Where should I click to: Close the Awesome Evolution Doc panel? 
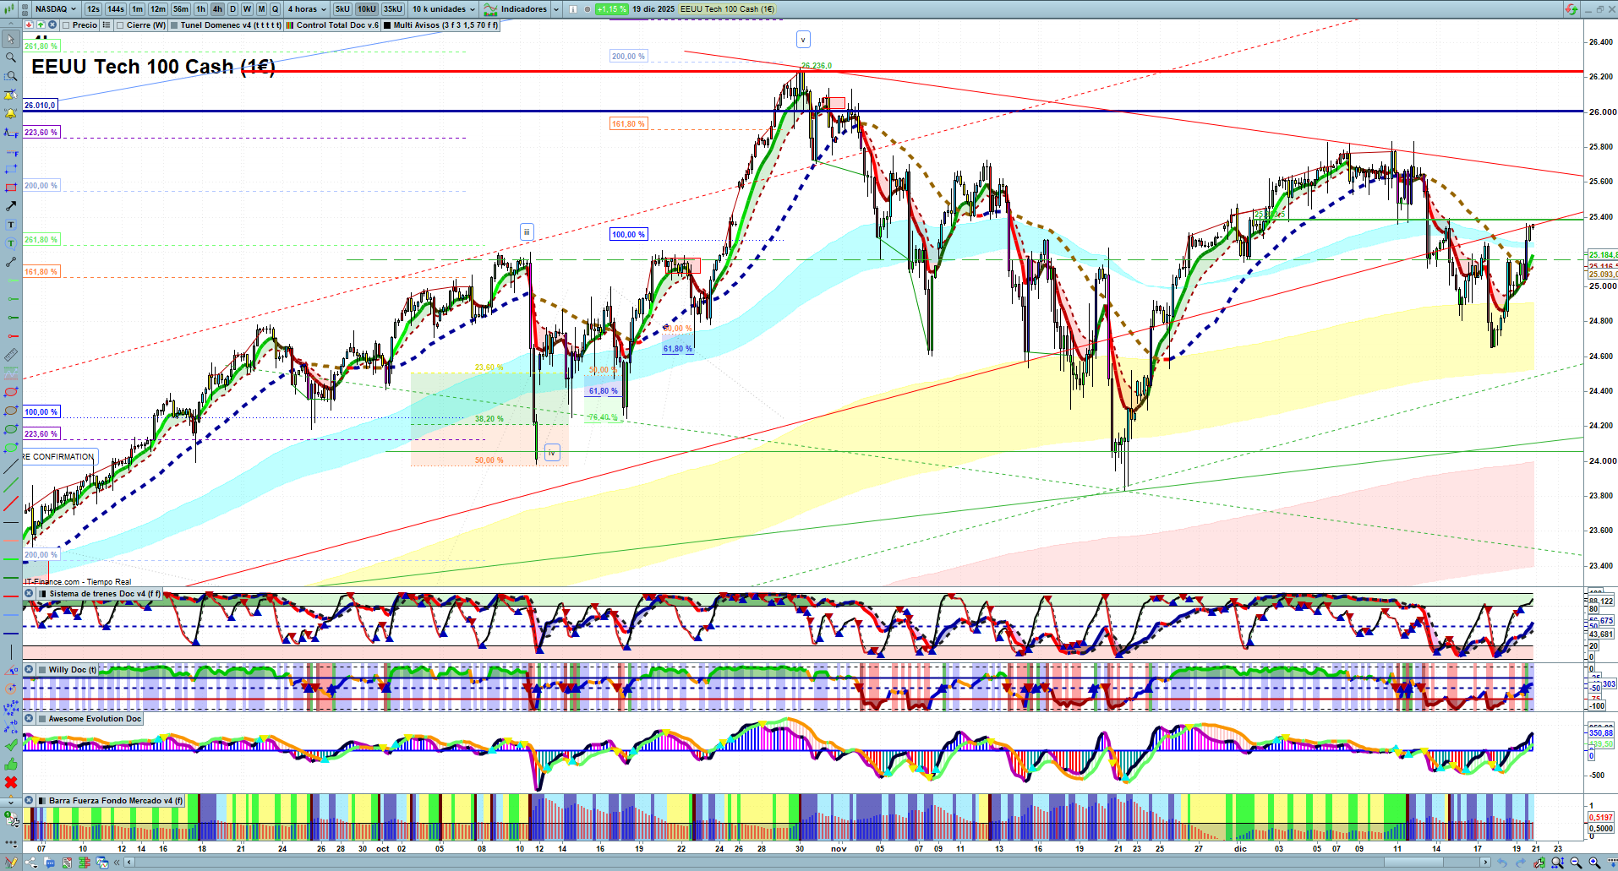coord(29,719)
